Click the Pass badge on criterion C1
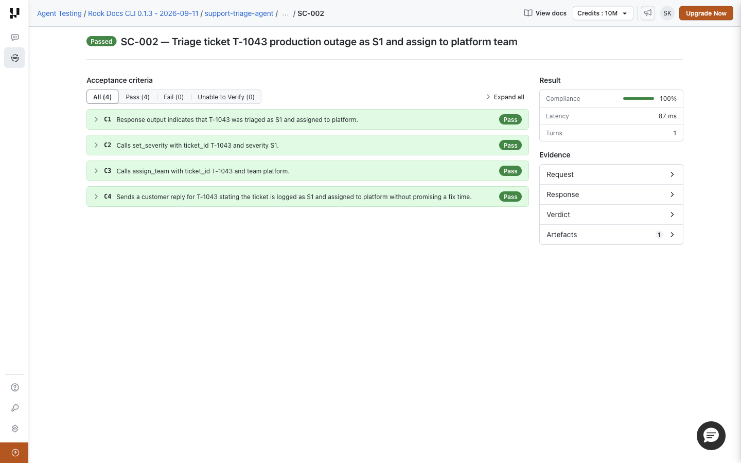741x463 pixels. coord(510,119)
